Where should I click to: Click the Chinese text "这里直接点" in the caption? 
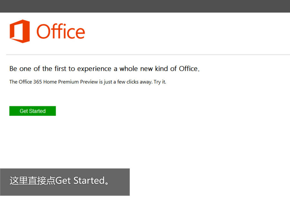coord(32,181)
